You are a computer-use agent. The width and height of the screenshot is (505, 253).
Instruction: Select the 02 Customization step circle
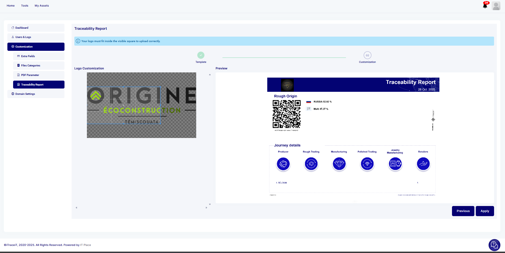pyautogui.click(x=367, y=55)
